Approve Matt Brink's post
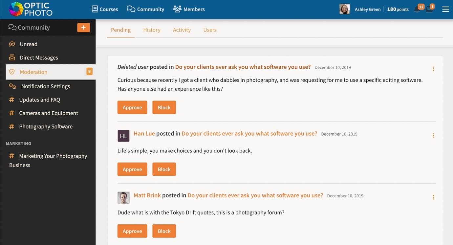Image resolution: width=453 pixels, height=245 pixels. coord(132,231)
